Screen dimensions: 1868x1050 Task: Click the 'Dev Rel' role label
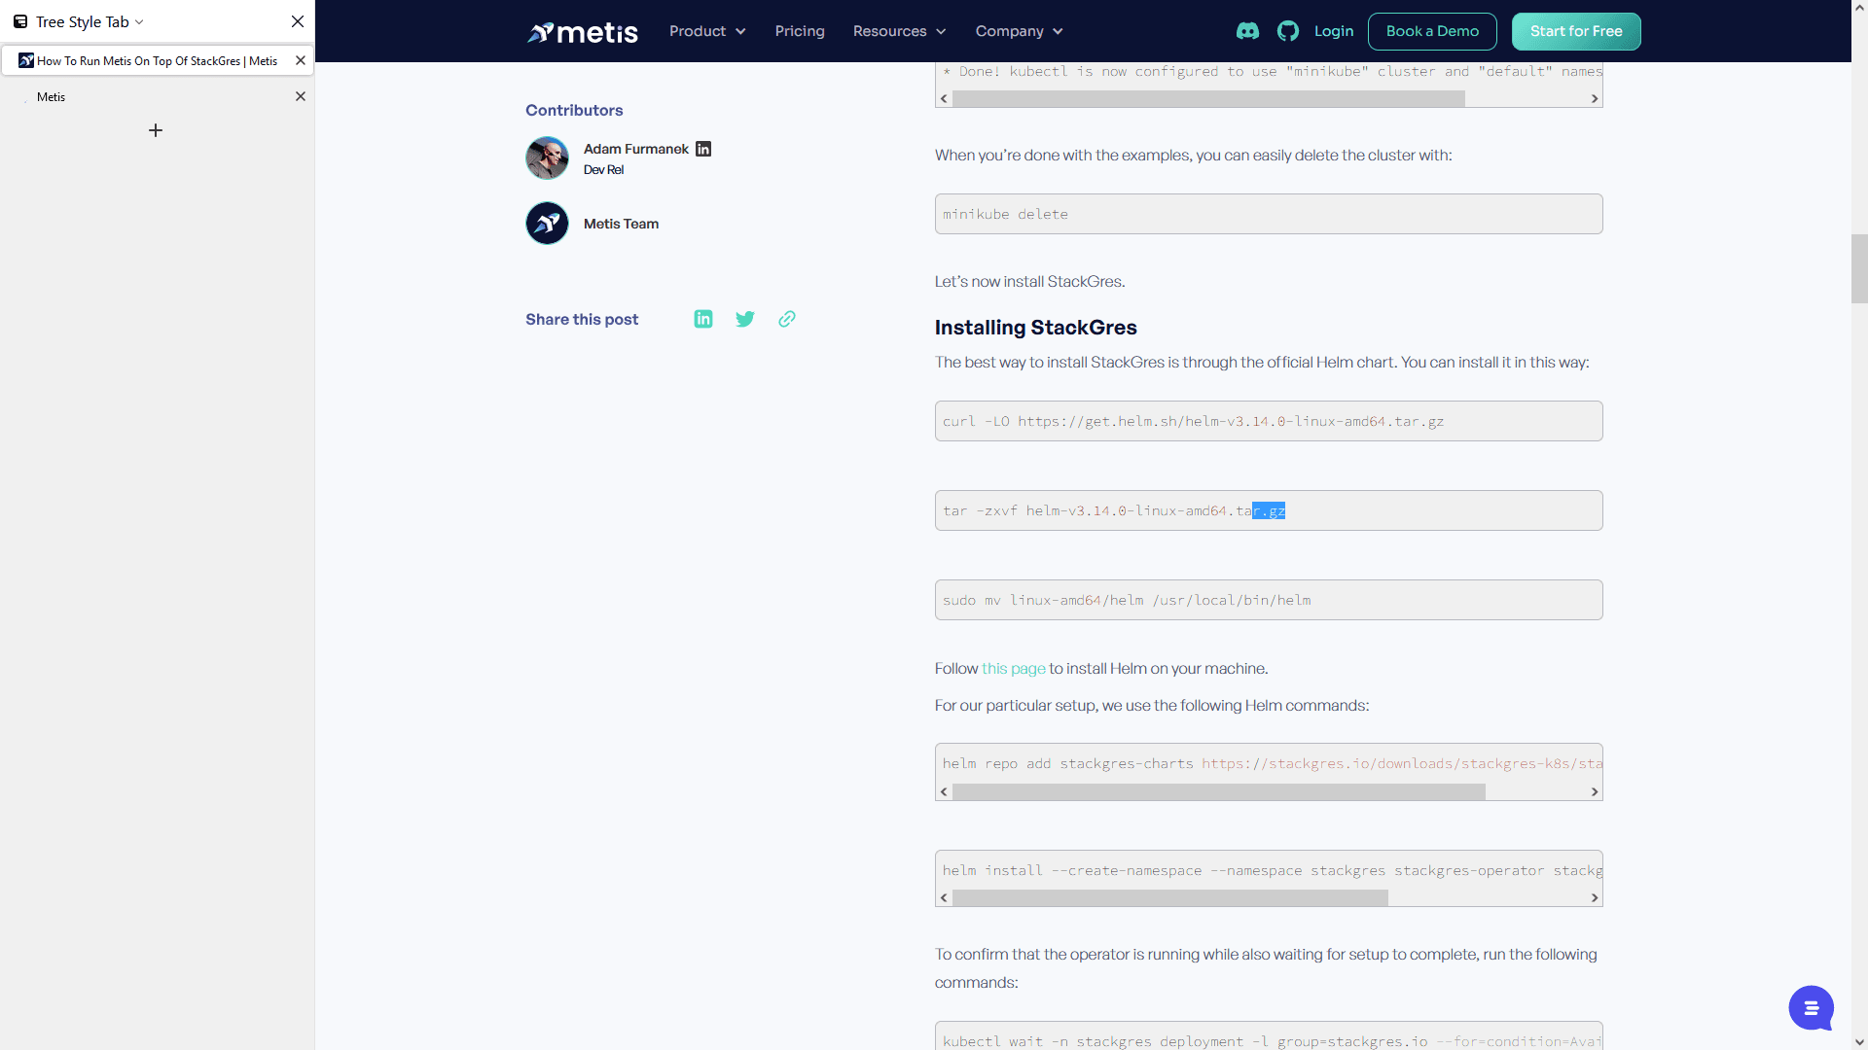[x=603, y=170]
